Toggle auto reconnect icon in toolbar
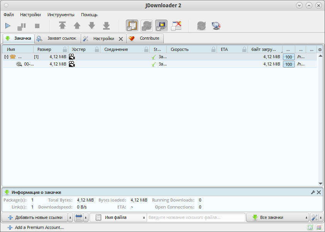325x232 pixels. tap(147, 26)
